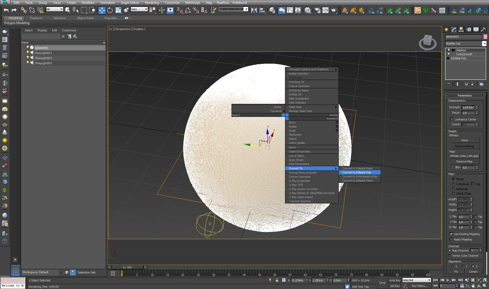Click the Go to Start playback button
Image resolution: width=489 pixels, height=289 pixels.
[436, 280]
